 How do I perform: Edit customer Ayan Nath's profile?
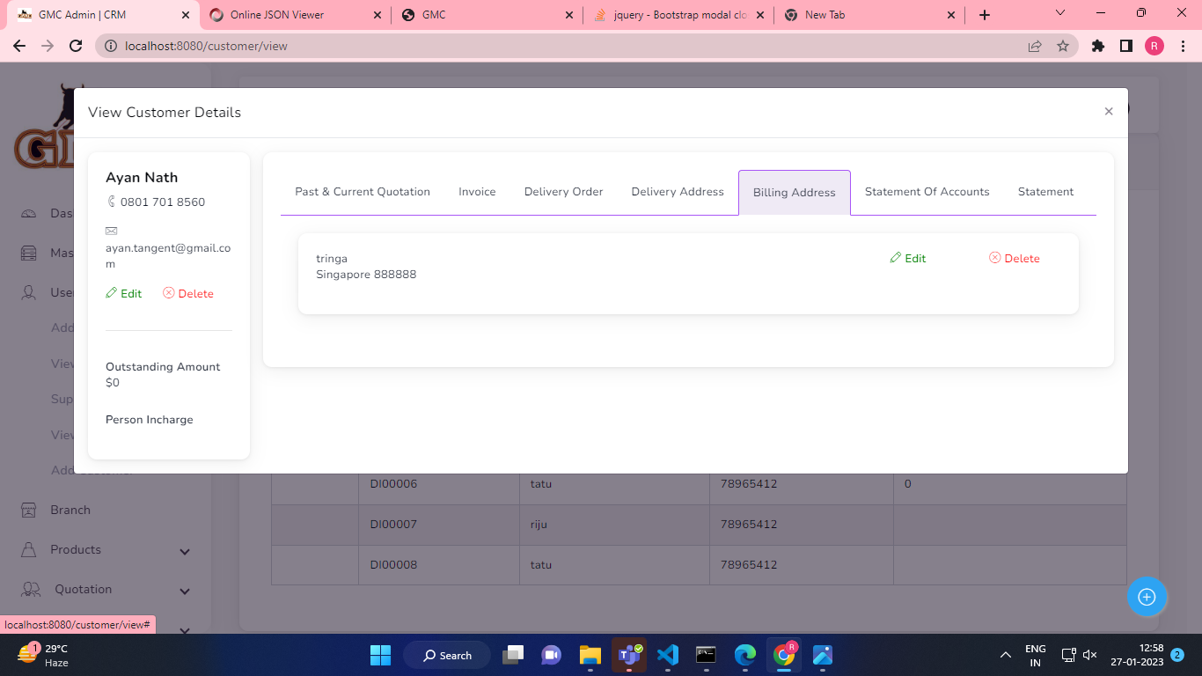tap(124, 294)
